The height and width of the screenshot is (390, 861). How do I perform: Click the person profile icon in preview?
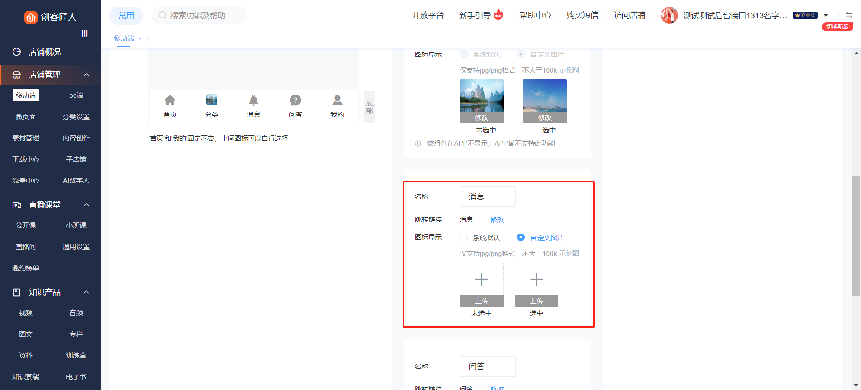(337, 100)
